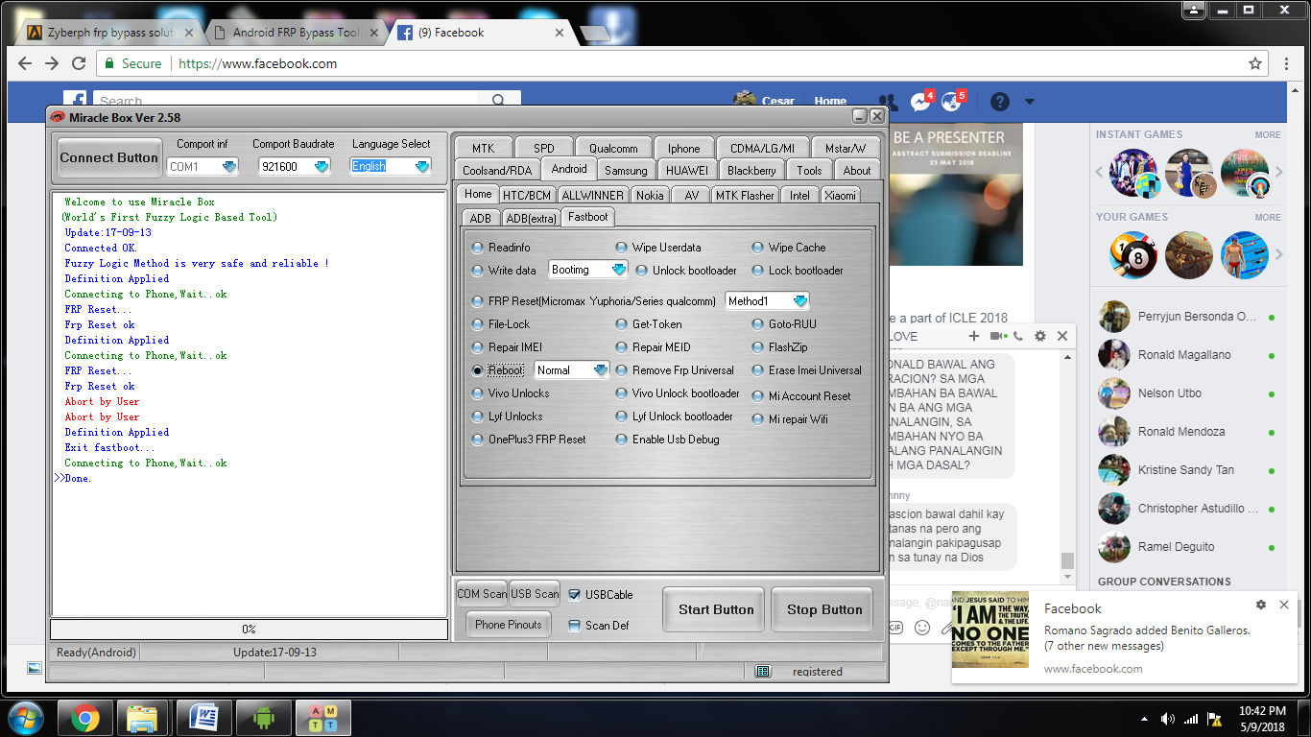Click the Chrome address bar URL
1311x737 pixels.
click(x=257, y=63)
